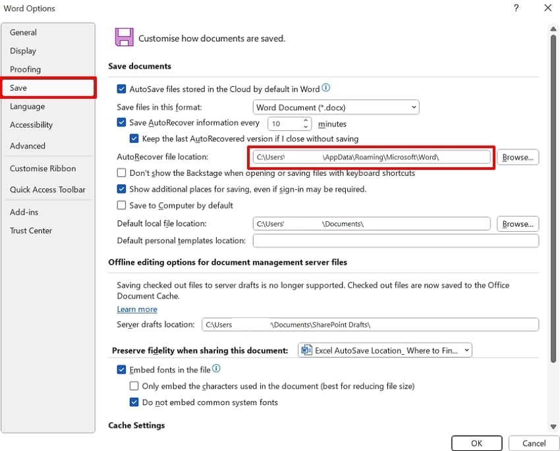Open the Preserve fidelity document dropdown
560x451 pixels.
(x=466, y=350)
